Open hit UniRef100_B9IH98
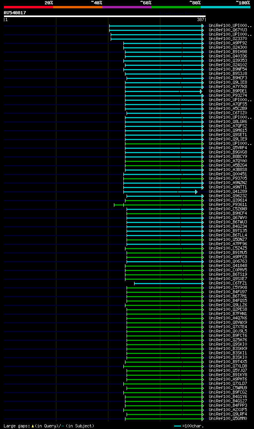Viewport: 254px width, 429px height. [228, 52]
